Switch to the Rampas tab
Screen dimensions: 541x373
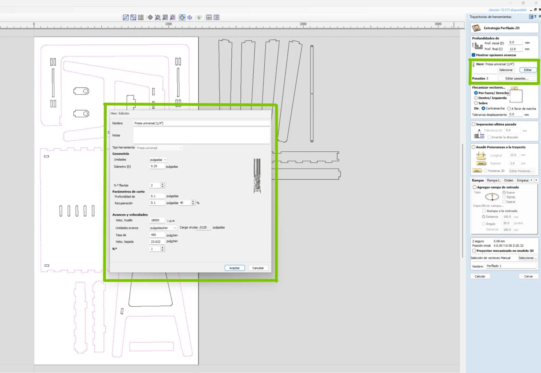coord(478,180)
